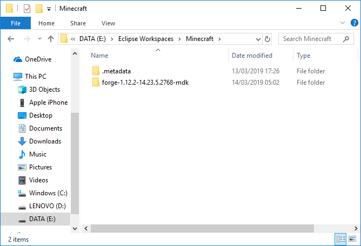Click the folder icon in title bar
Image resolution: width=361 pixels, height=246 pixels.
[9, 9]
